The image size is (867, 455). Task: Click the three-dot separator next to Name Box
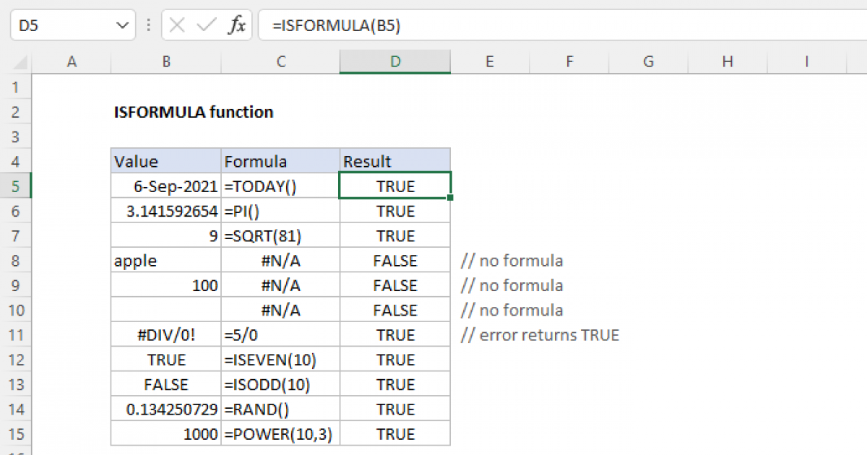147,25
